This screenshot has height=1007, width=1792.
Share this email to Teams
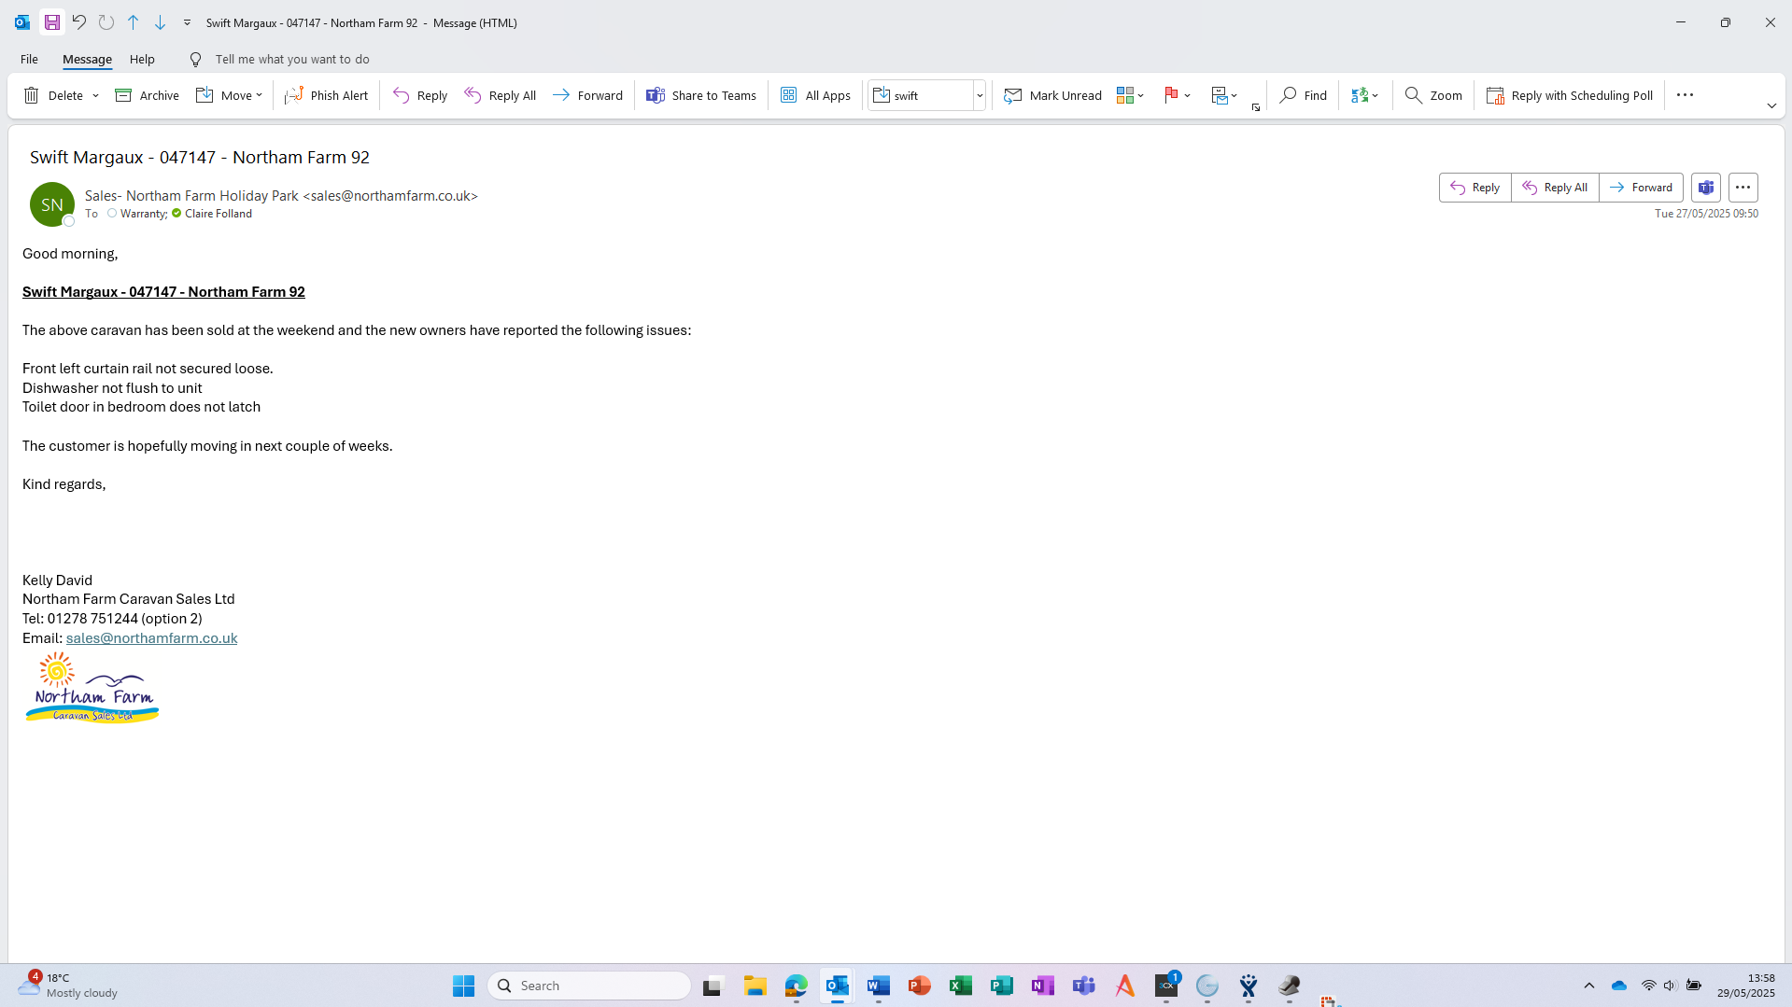coord(701,95)
